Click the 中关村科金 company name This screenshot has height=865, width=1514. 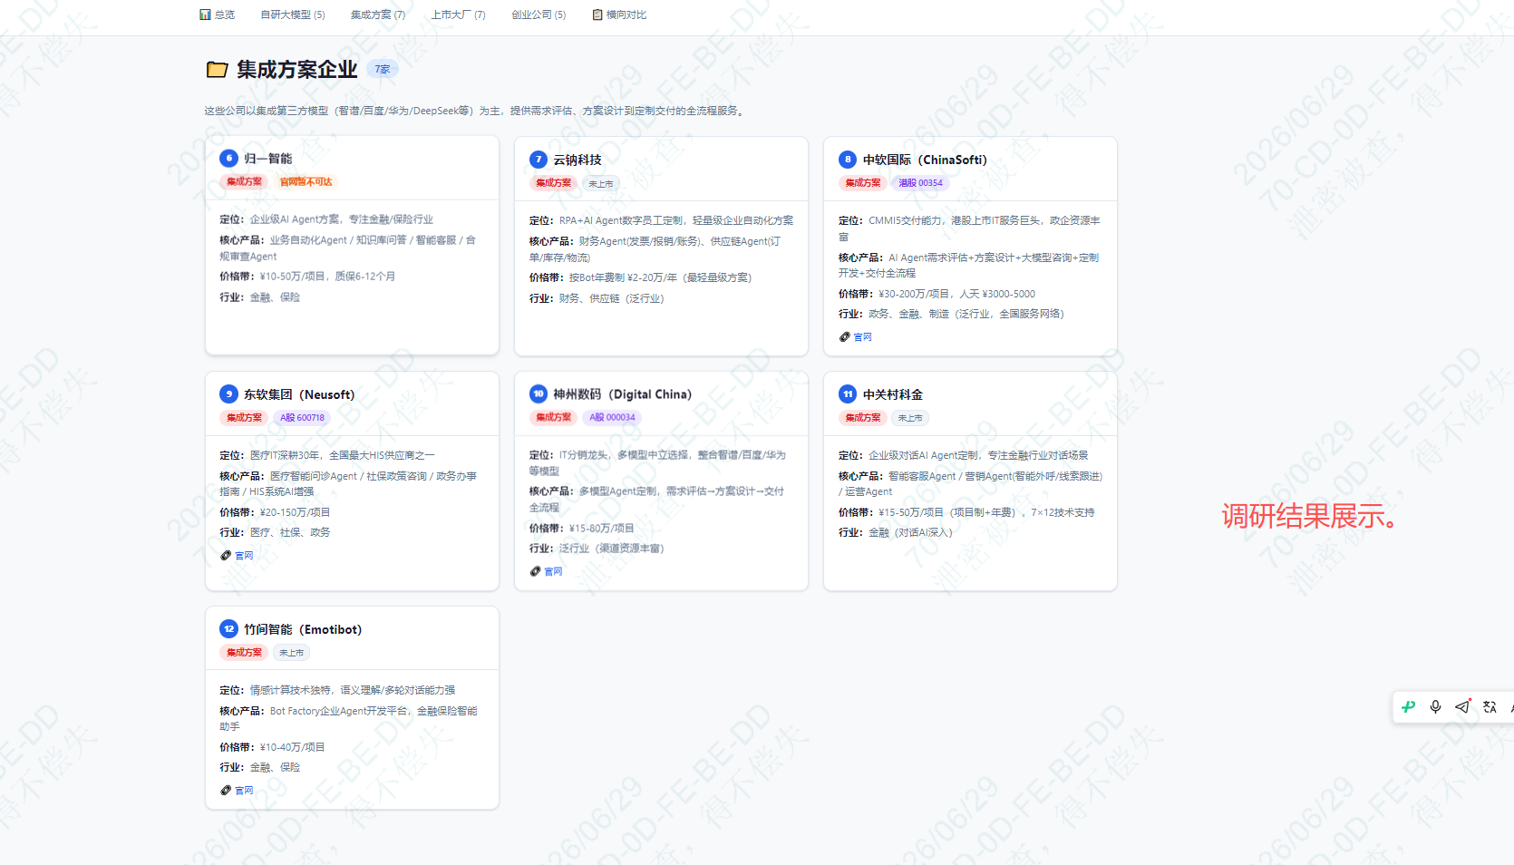click(893, 394)
